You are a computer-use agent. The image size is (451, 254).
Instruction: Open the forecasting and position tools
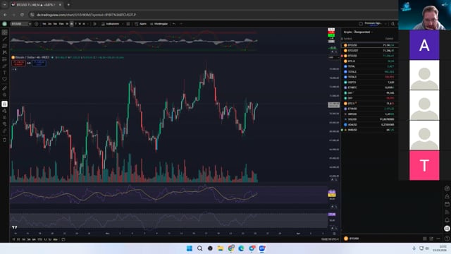5,59
